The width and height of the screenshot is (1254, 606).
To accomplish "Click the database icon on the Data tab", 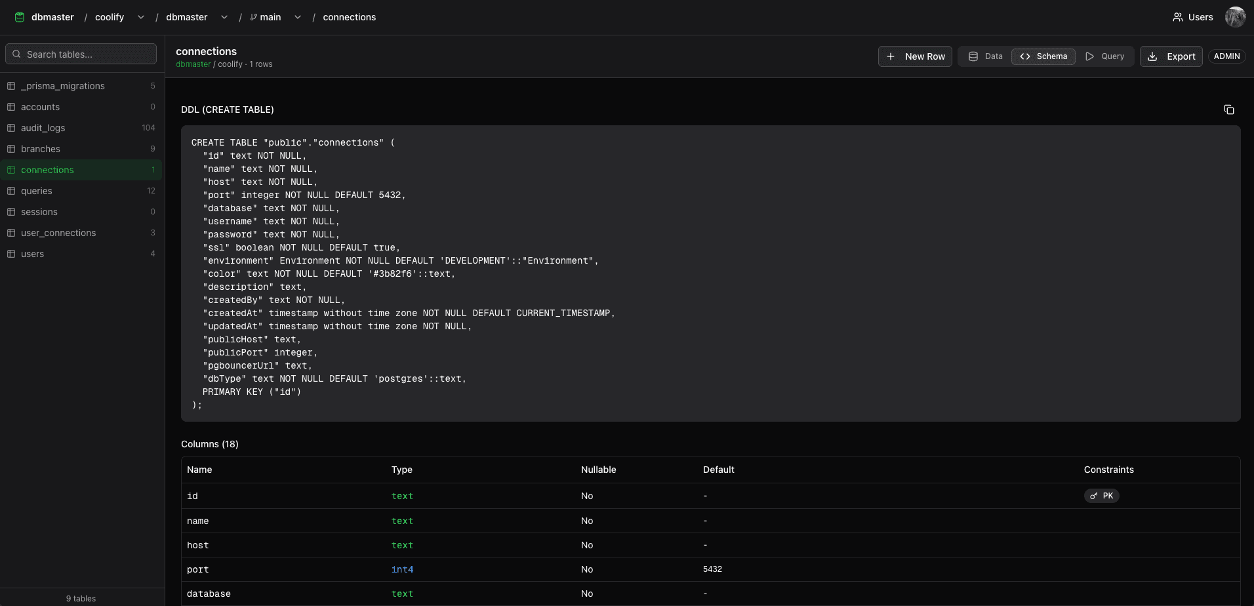I will pos(973,56).
